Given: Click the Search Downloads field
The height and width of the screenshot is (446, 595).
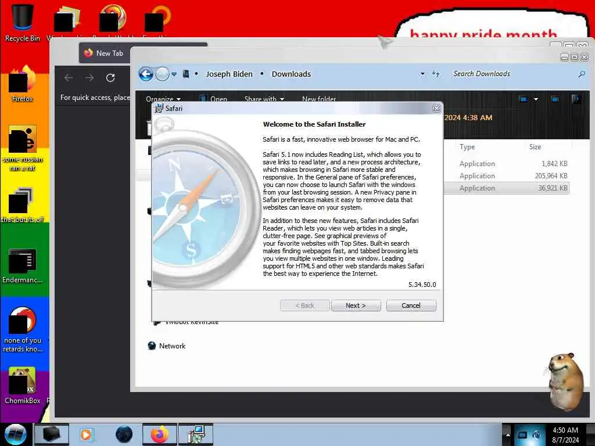Looking at the screenshot, I should click(x=513, y=74).
